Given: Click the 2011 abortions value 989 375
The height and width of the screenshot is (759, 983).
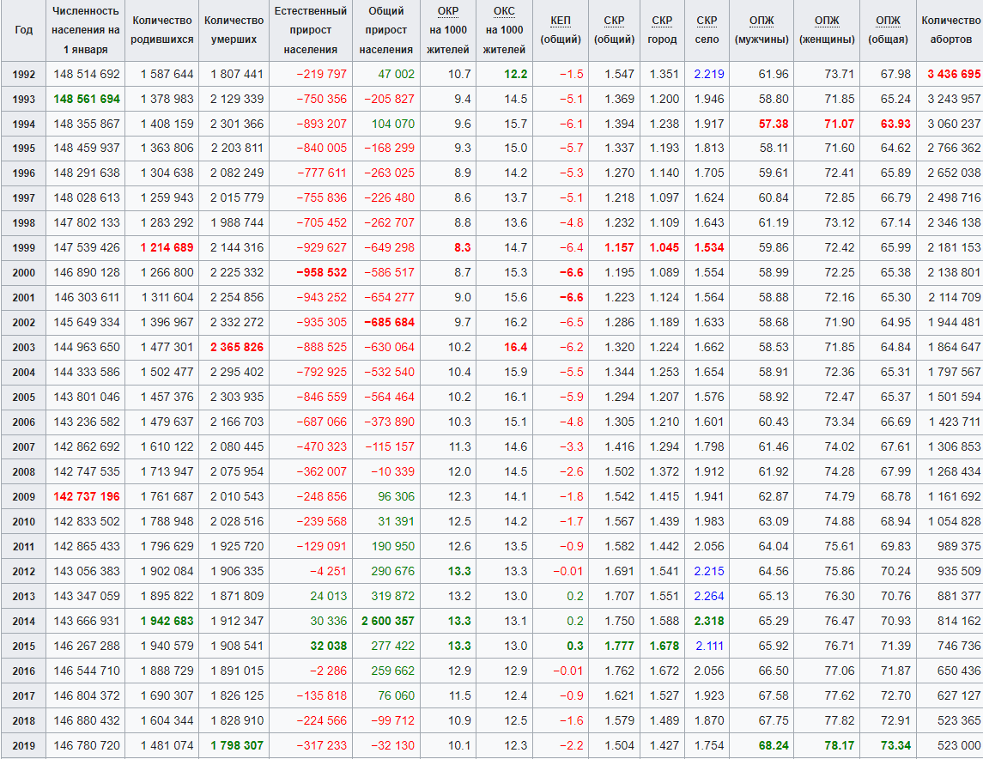Looking at the screenshot, I should tap(959, 547).
